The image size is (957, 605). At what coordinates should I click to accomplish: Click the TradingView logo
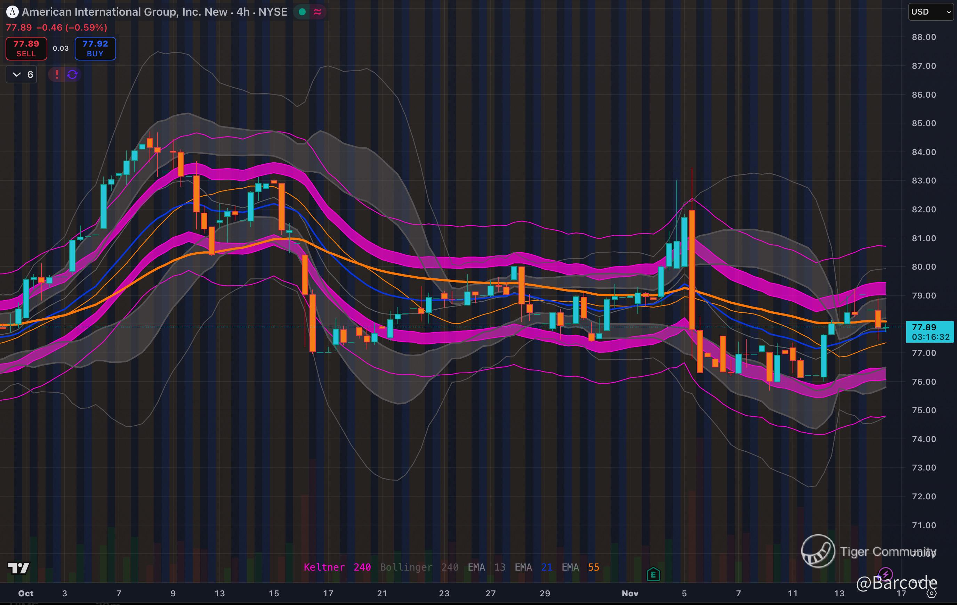(18, 568)
